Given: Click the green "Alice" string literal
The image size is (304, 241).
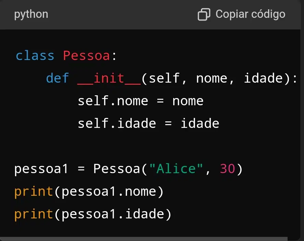Looking at the screenshot, I should (x=176, y=169).
